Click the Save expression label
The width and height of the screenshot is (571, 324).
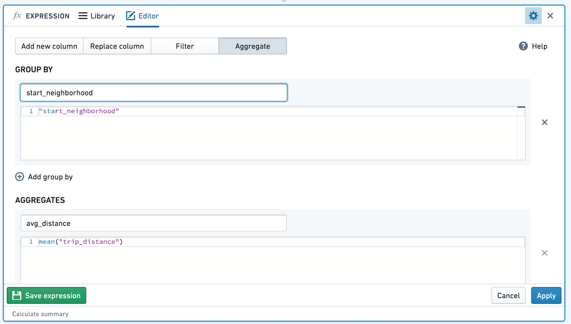coord(53,296)
